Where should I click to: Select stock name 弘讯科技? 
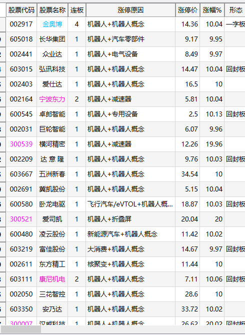click(x=52, y=69)
